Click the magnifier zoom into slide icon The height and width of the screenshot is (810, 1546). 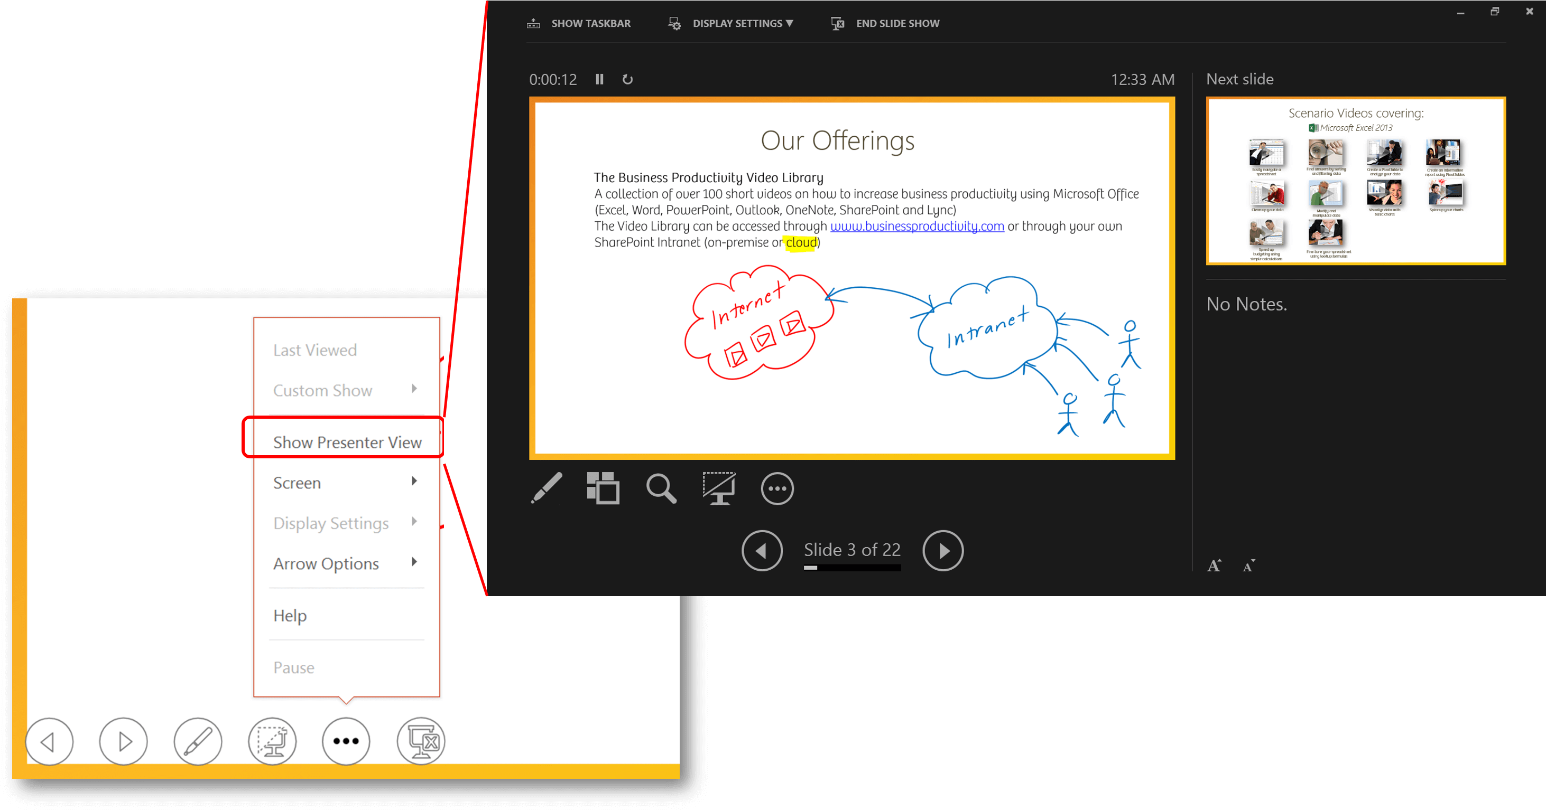pyautogui.click(x=661, y=488)
